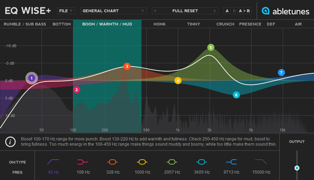This screenshot has width=314, height=180.
Task: Click the FULL RESET preset button
Action: (x=185, y=11)
